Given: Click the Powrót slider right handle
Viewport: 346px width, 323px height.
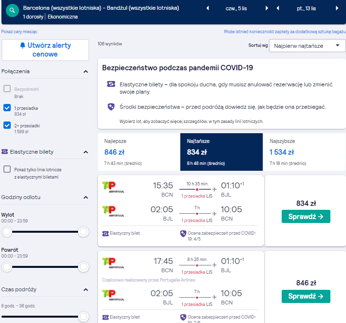Looking at the screenshot, I should pyautogui.click(x=83, y=267).
